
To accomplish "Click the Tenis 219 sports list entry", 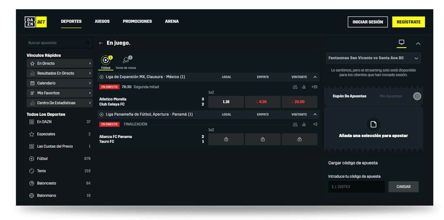I will point(60,171).
